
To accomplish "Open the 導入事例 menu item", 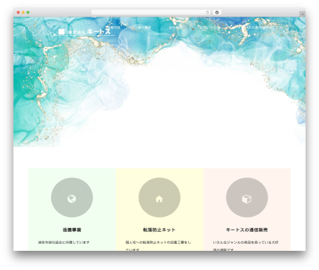I will 144,27.
